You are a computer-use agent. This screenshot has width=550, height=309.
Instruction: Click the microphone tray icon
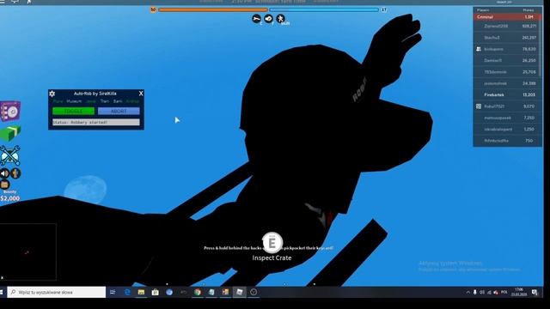pos(475,292)
